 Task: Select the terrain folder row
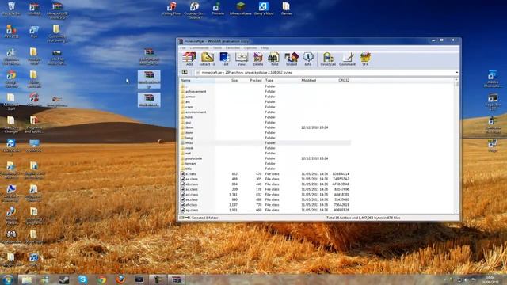[265, 164]
